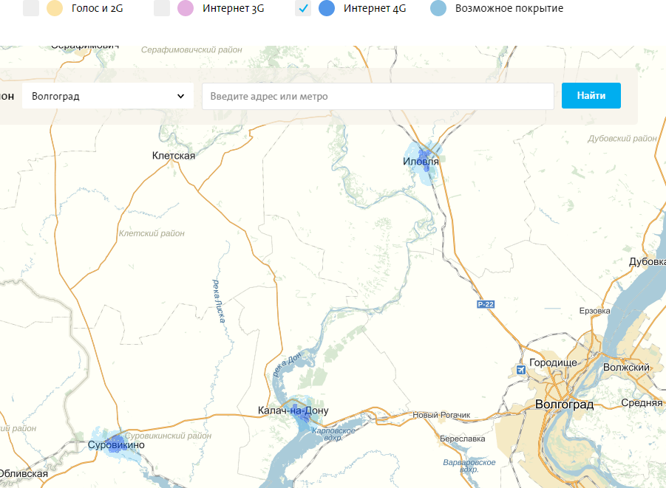
Task: Click the light blue Возможное покрытие legend circle
Action: point(438,9)
